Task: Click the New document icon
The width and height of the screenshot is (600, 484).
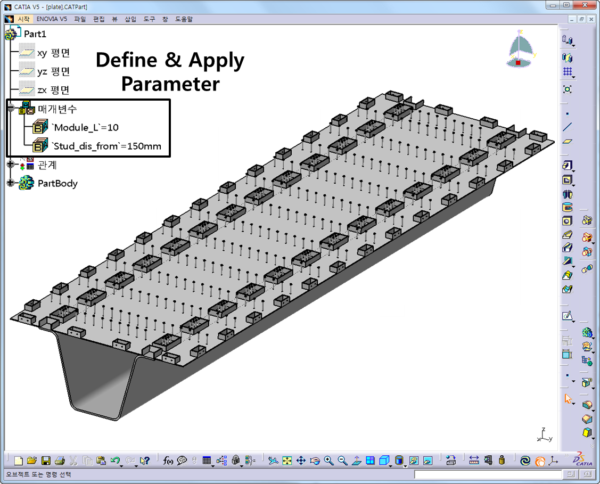Action: (18, 461)
